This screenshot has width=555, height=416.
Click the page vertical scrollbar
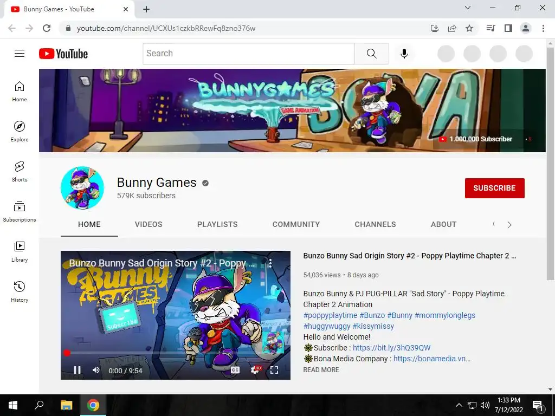550,164
